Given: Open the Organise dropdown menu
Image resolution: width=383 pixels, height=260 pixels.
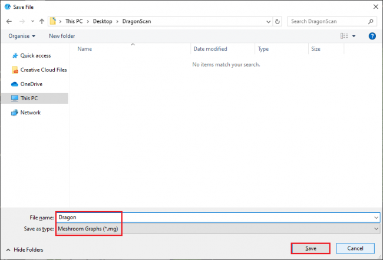Looking at the screenshot, I should point(22,36).
